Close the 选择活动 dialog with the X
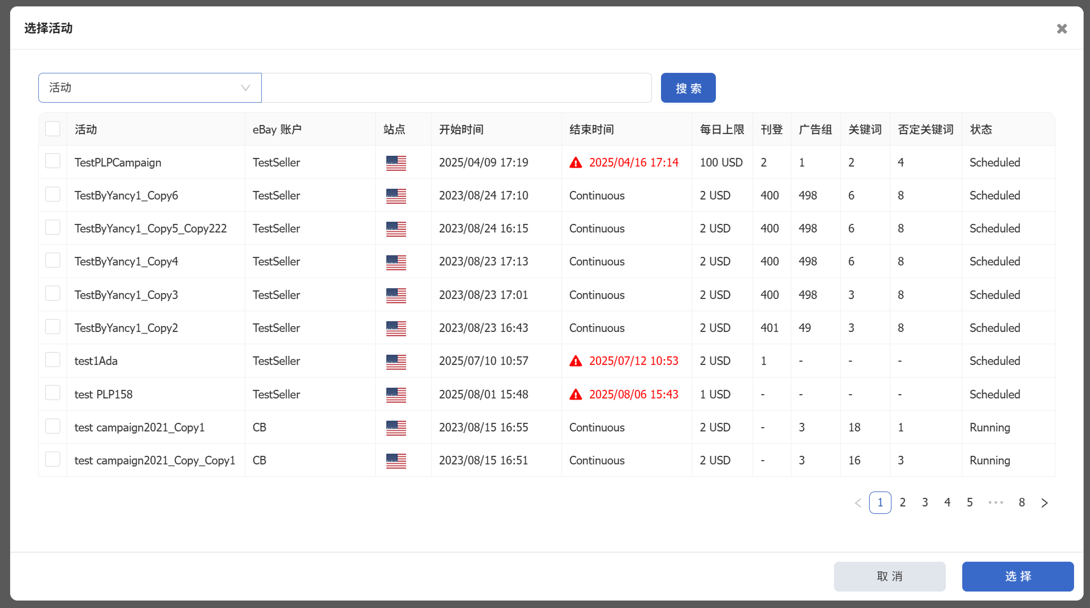Image resolution: width=1090 pixels, height=608 pixels. click(1061, 29)
